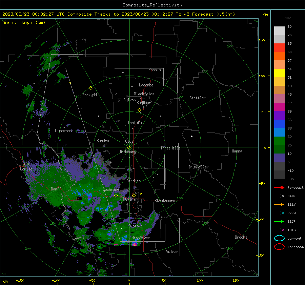305x285 pixels.
Task: Select the slate-purple swatch between 10 and 0 dBZ
Action: click(x=279, y=158)
